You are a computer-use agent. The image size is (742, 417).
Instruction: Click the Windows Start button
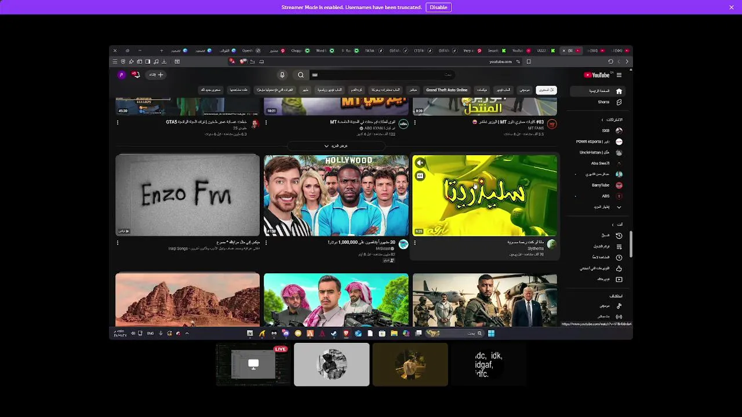pos(491,333)
